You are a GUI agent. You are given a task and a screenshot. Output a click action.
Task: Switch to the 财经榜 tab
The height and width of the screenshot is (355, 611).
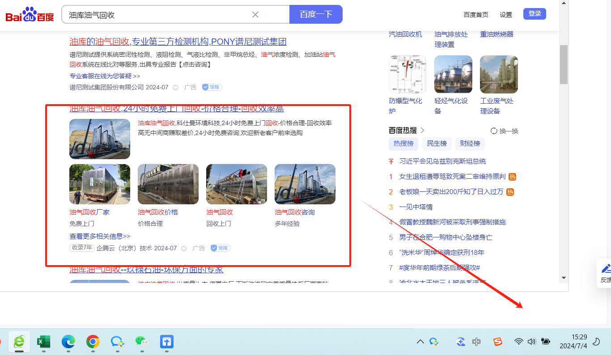pyautogui.click(x=470, y=144)
